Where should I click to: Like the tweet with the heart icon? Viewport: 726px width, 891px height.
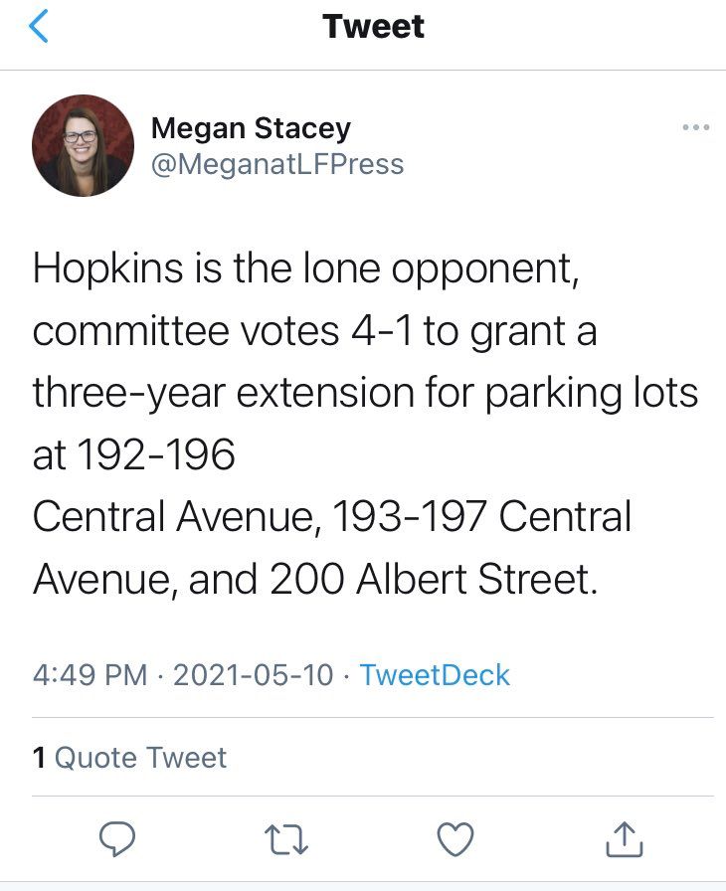click(455, 842)
